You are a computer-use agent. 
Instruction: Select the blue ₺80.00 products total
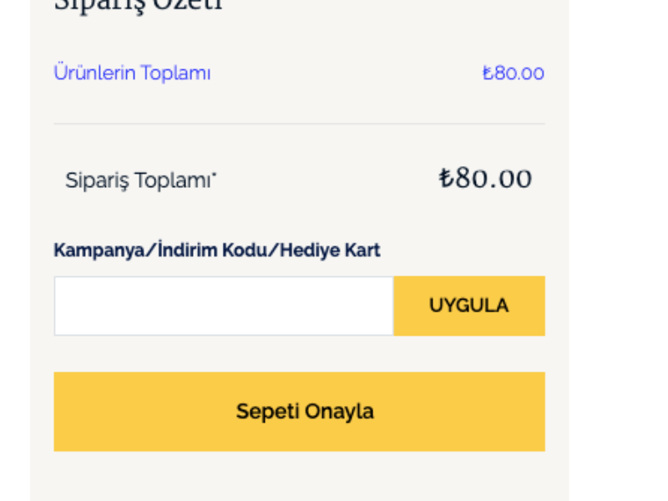[513, 73]
